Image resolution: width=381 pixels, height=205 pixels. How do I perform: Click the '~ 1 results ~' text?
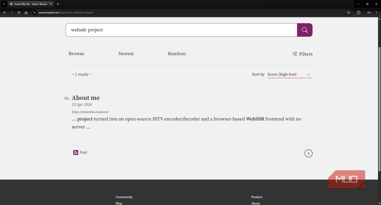tap(82, 74)
